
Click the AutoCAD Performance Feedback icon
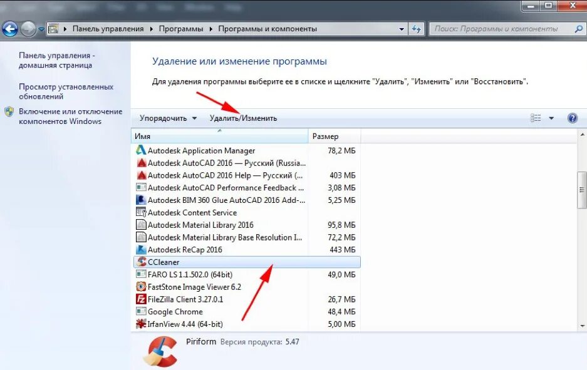tap(141, 187)
